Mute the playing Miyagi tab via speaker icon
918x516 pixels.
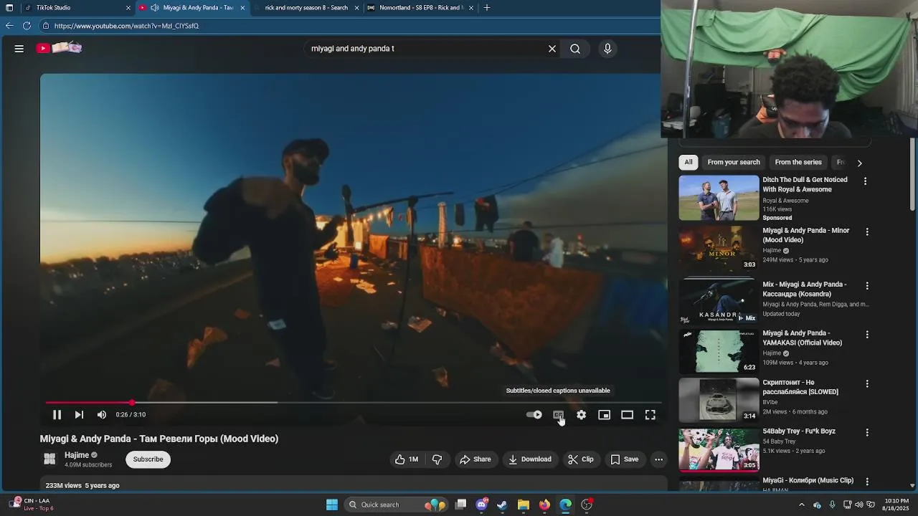(154, 8)
